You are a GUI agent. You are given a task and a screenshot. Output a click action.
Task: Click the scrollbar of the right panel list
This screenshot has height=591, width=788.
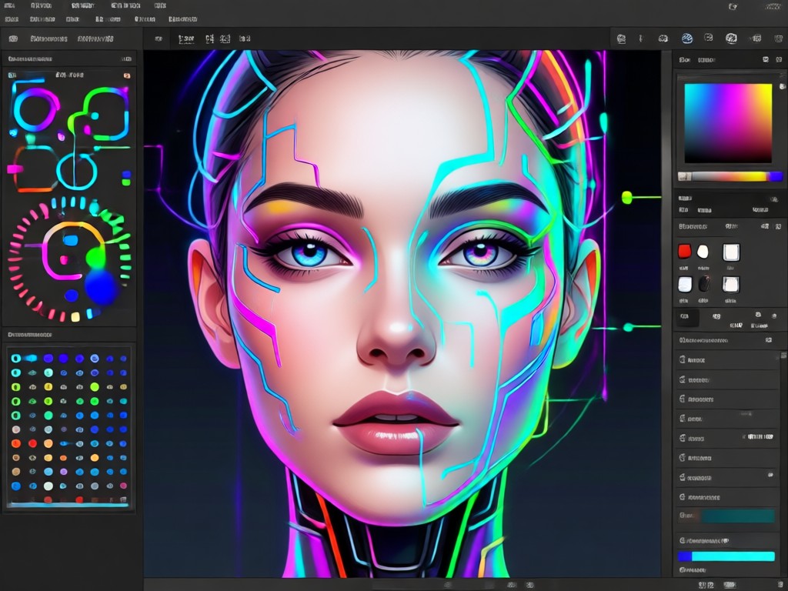783,427
